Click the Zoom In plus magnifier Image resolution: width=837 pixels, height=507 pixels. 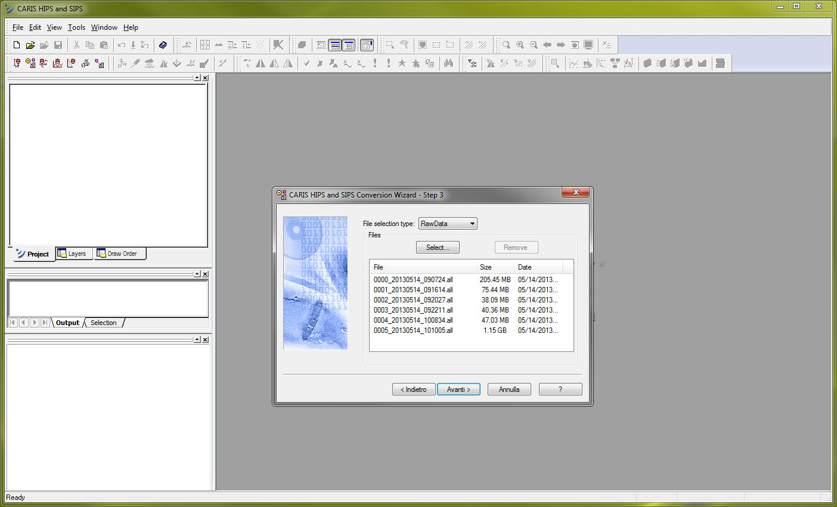(520, 45)
